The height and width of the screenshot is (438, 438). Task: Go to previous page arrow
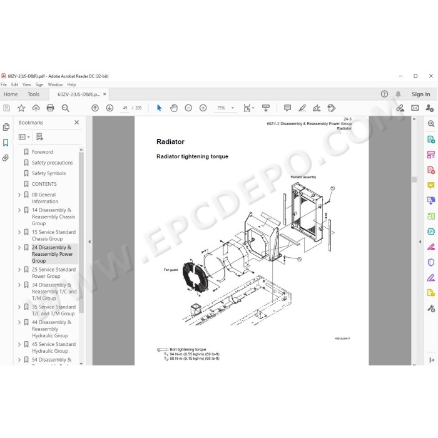tap(95, 108)
